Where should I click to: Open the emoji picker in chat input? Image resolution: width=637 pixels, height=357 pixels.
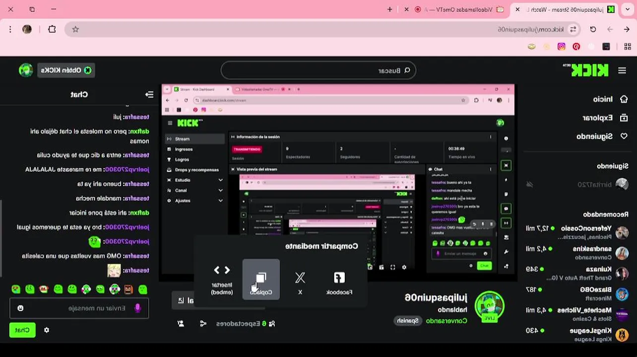(20, 308)
